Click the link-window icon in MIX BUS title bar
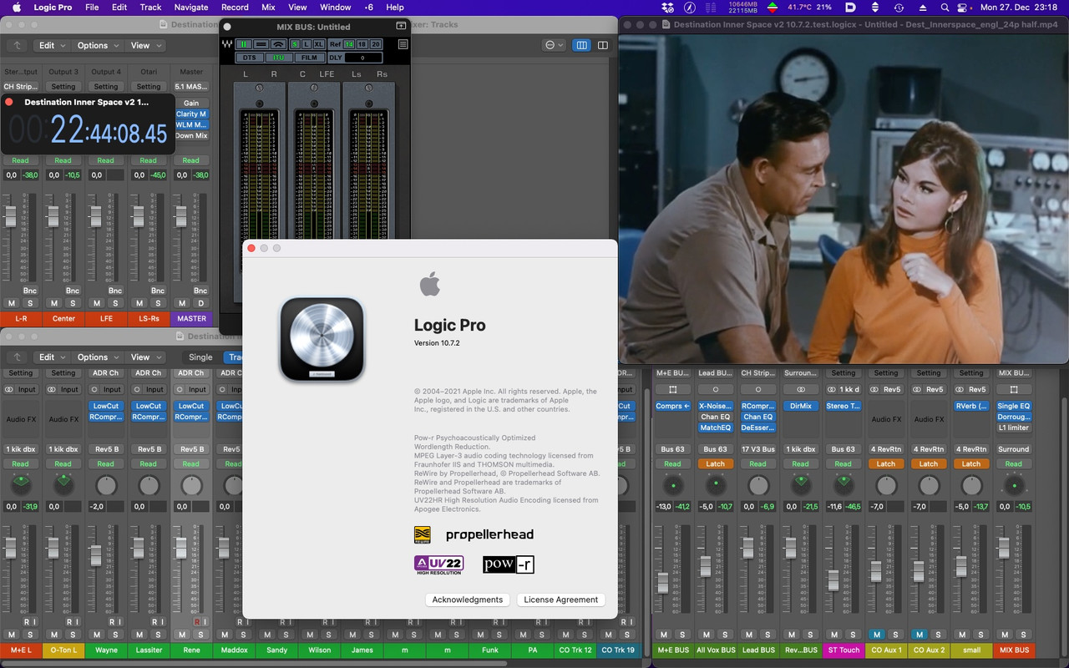This screenshot has height=668, width=1069. click(x=401, y=27)
